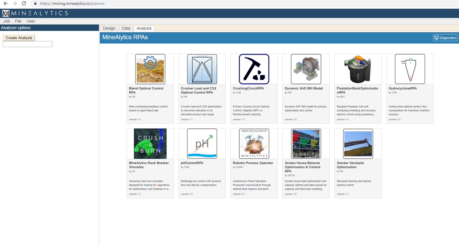459x245 pixels.
Task: Click 'version 1.2' on Rock Breaker Simulator card
Action: tap(135, 194)
